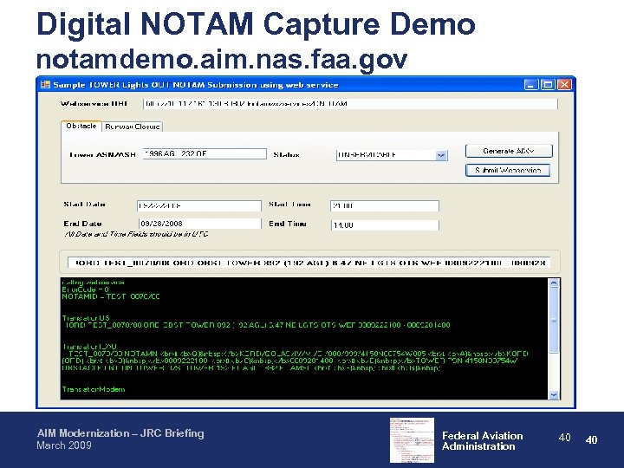This screenshot has width=624, height=468.
Task: Switch to the Obstacle tab
Action: click(81, 127)
